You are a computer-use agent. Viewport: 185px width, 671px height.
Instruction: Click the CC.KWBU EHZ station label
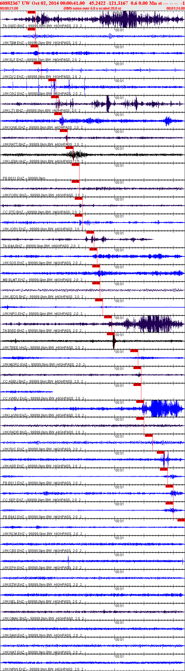pos(15,398)
